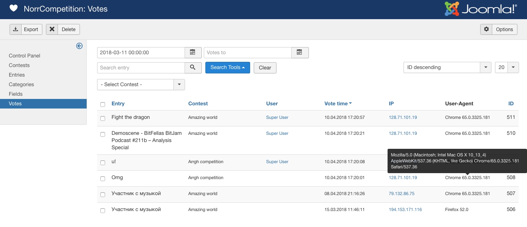Collapse sidebar with the arrow icon

(x=79, y=46)
